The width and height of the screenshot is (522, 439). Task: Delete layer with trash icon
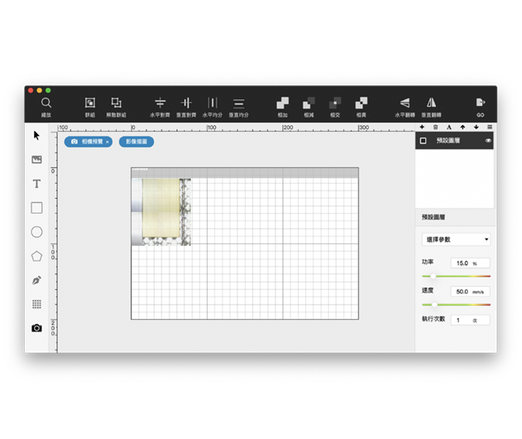tap(436, 128)
